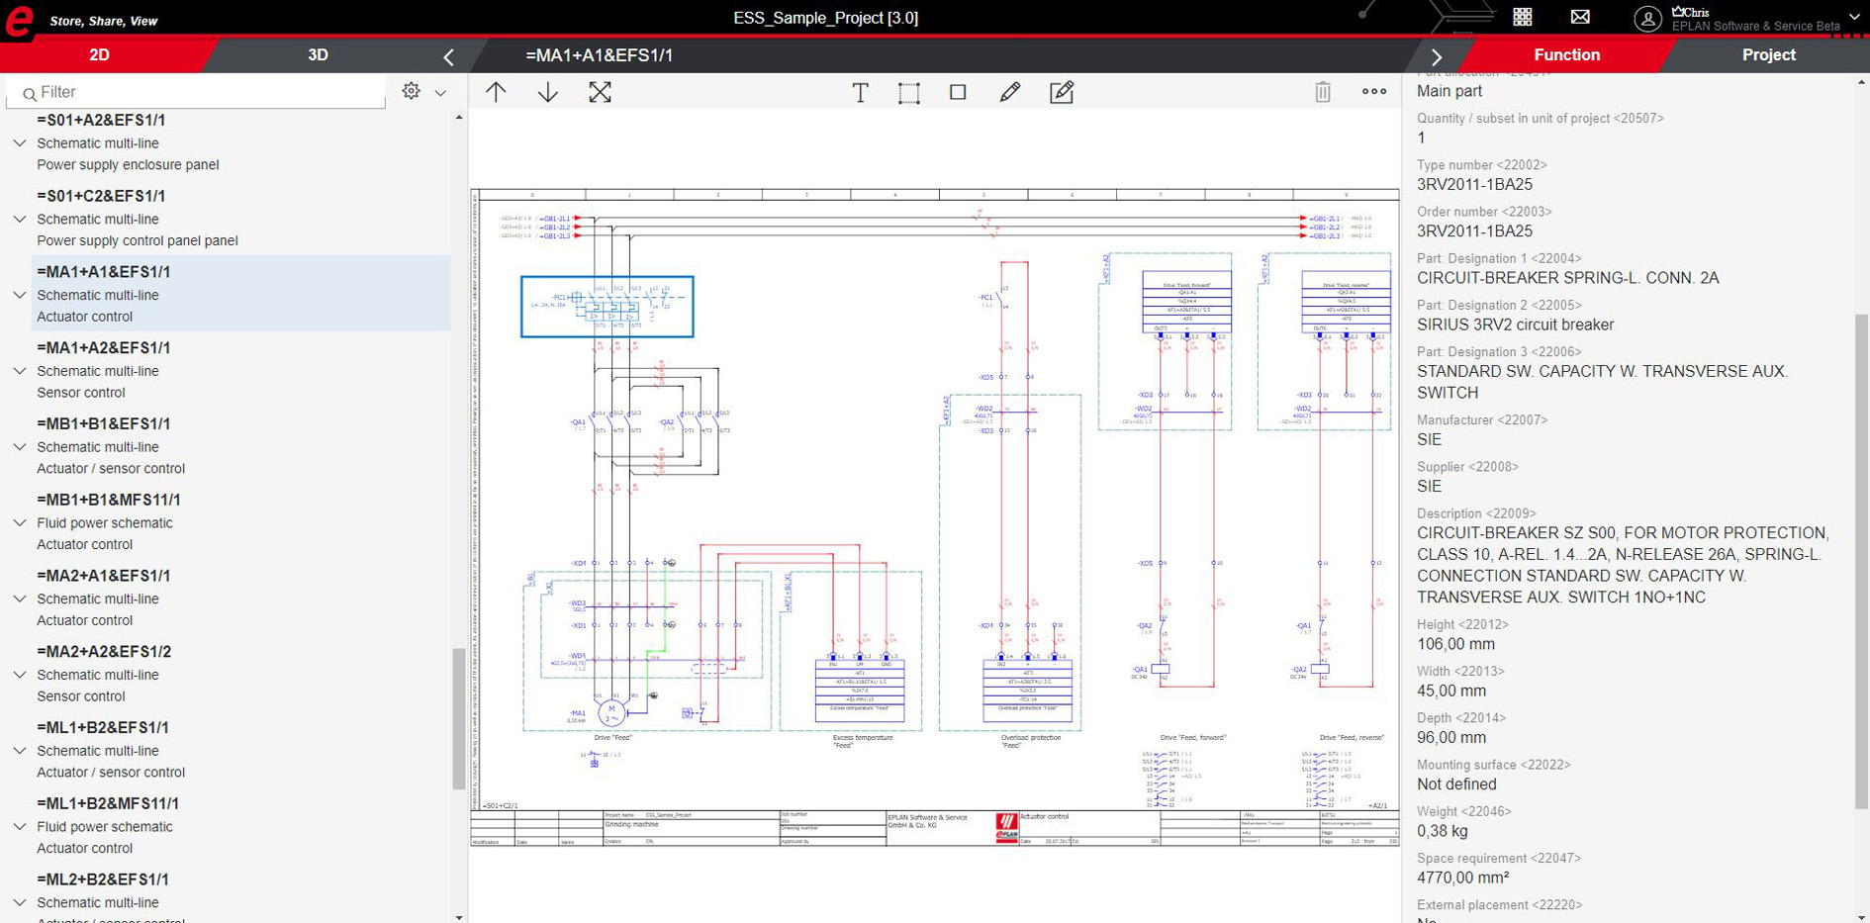This screenshot has width=1870, height=923.
Task: Select the square shape redlining tool
Action: (958, 92)
